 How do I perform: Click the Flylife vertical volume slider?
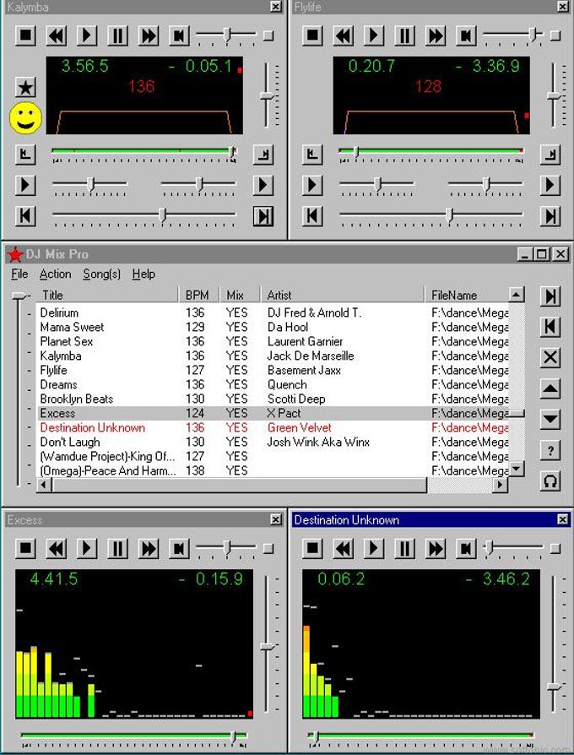(554, 96)
